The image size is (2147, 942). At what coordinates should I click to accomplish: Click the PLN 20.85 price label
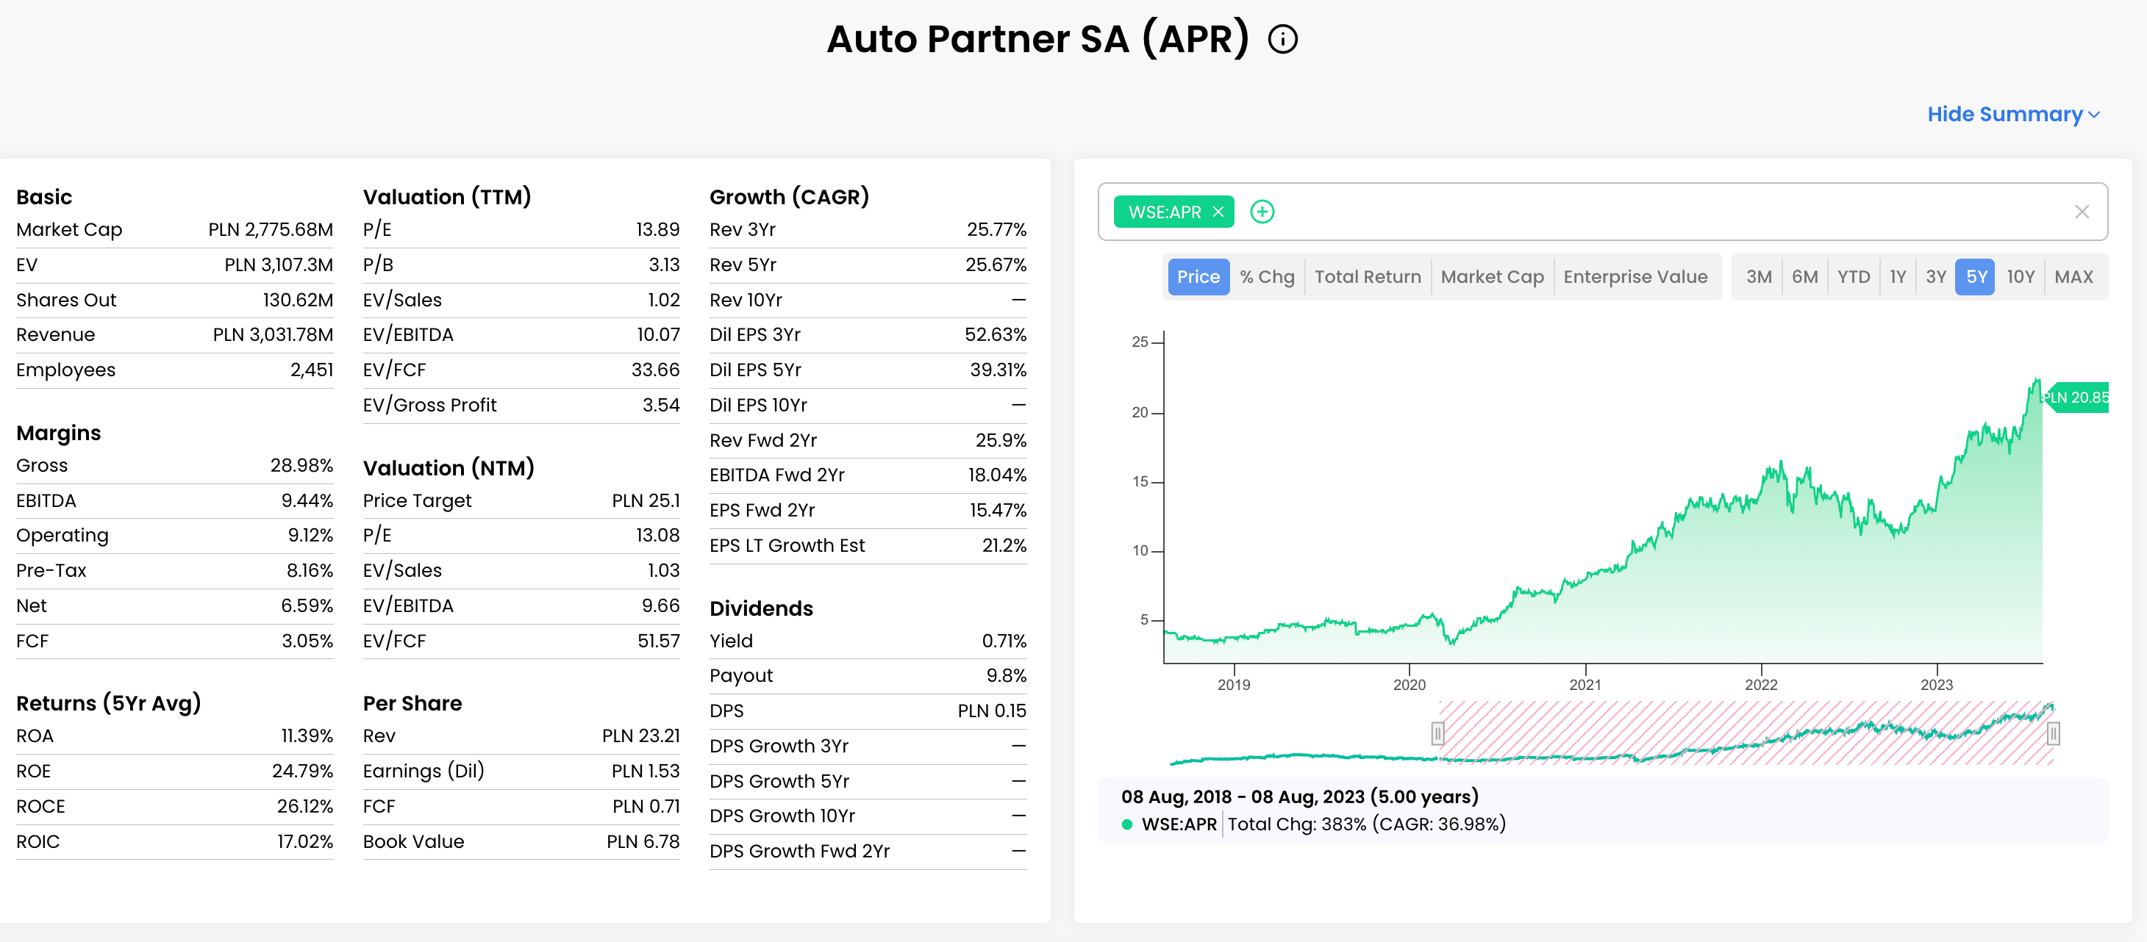coord(2077,398)
